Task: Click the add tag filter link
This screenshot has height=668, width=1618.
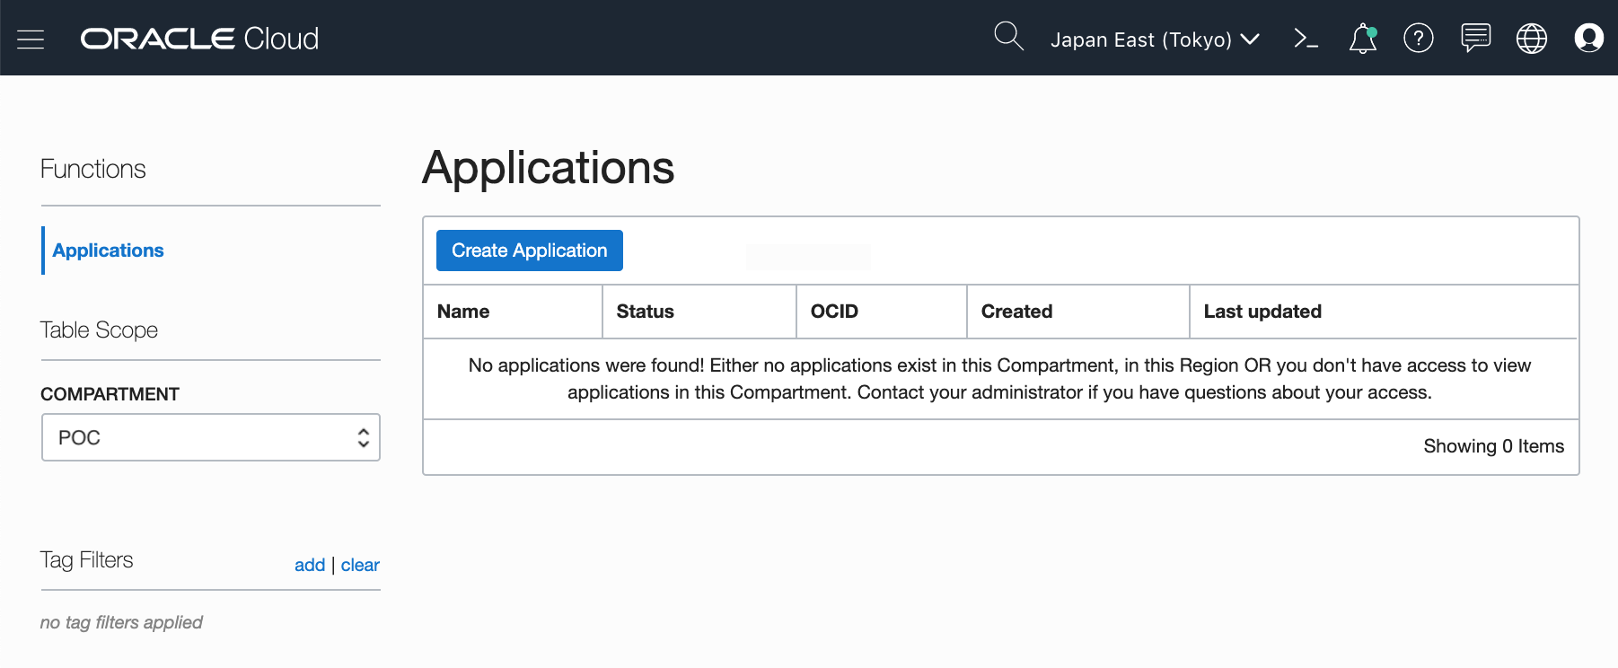Action: click(x=309, y=565)
